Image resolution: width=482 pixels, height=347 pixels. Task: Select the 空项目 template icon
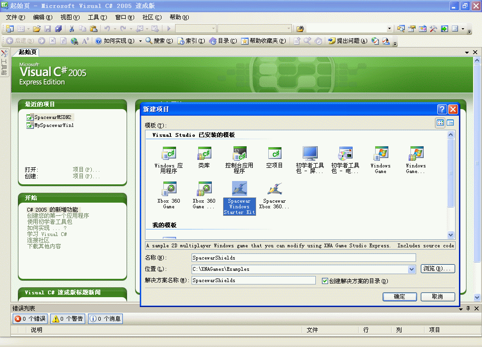(274, 157)
